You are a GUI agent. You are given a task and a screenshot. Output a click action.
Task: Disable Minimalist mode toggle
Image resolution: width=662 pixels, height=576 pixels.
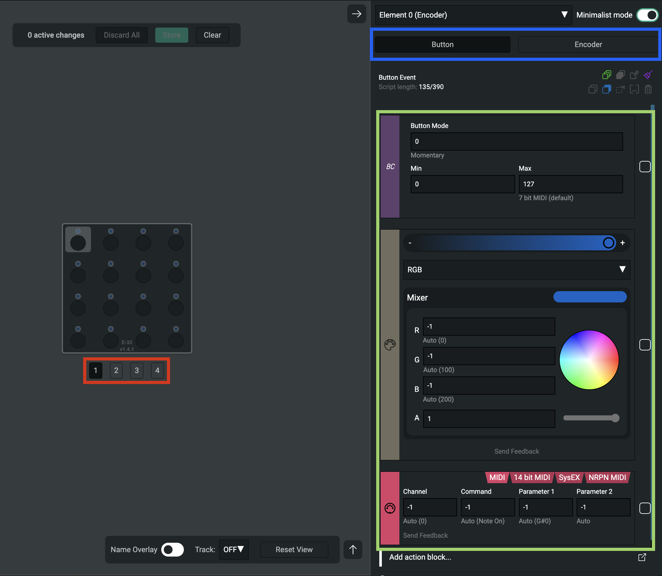(x=647, y=15)
